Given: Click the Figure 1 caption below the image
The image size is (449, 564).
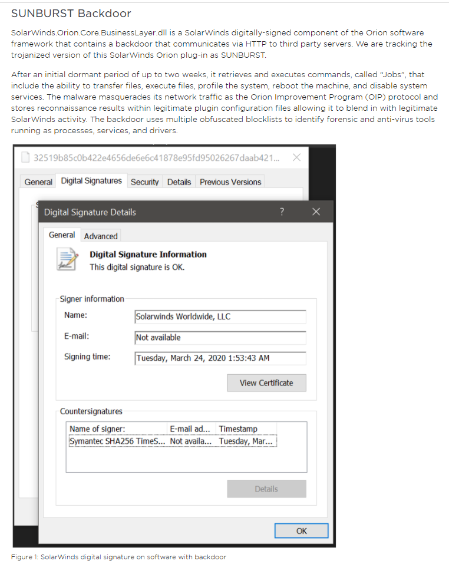Looking at the screenshot, I should (x=118, y=557).
